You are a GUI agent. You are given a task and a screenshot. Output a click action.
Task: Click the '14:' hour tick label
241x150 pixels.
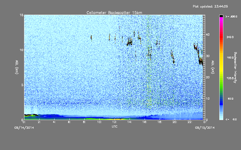coord(130,122)
